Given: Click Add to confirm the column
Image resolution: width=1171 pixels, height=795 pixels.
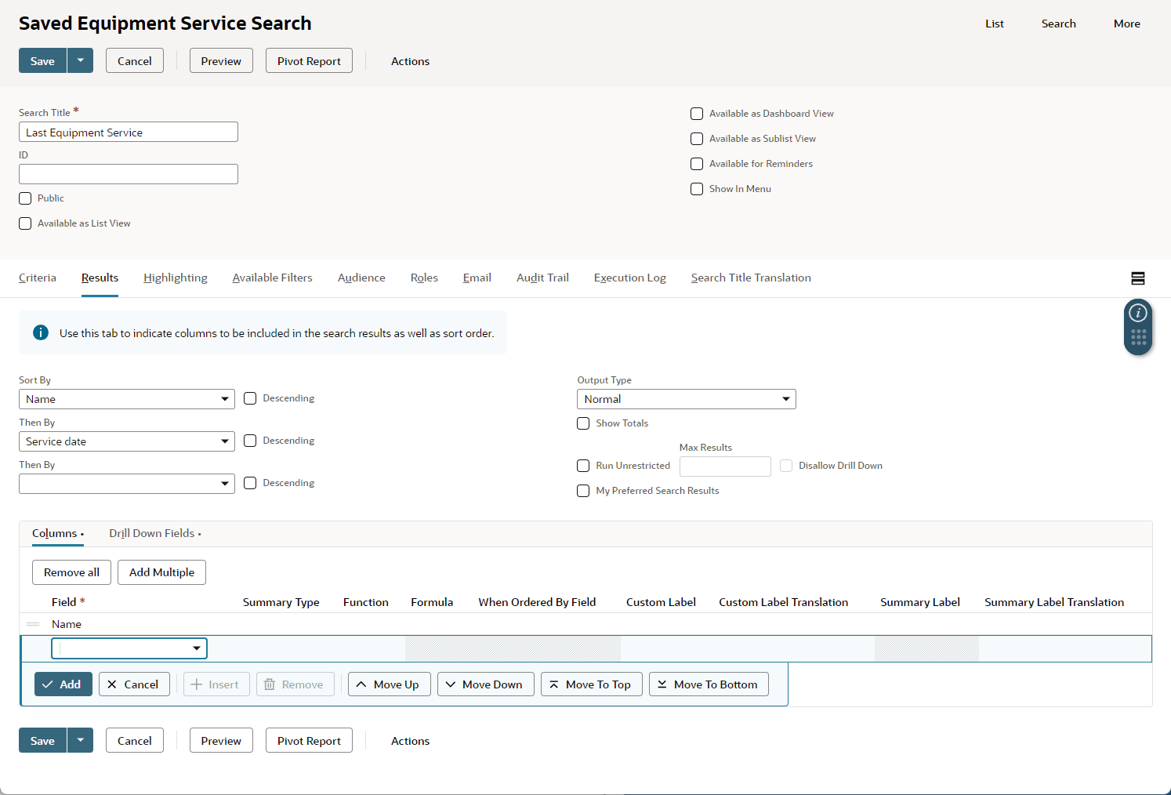Looking at the screenshot, I should pyautogui.click(x=63, y=684).
